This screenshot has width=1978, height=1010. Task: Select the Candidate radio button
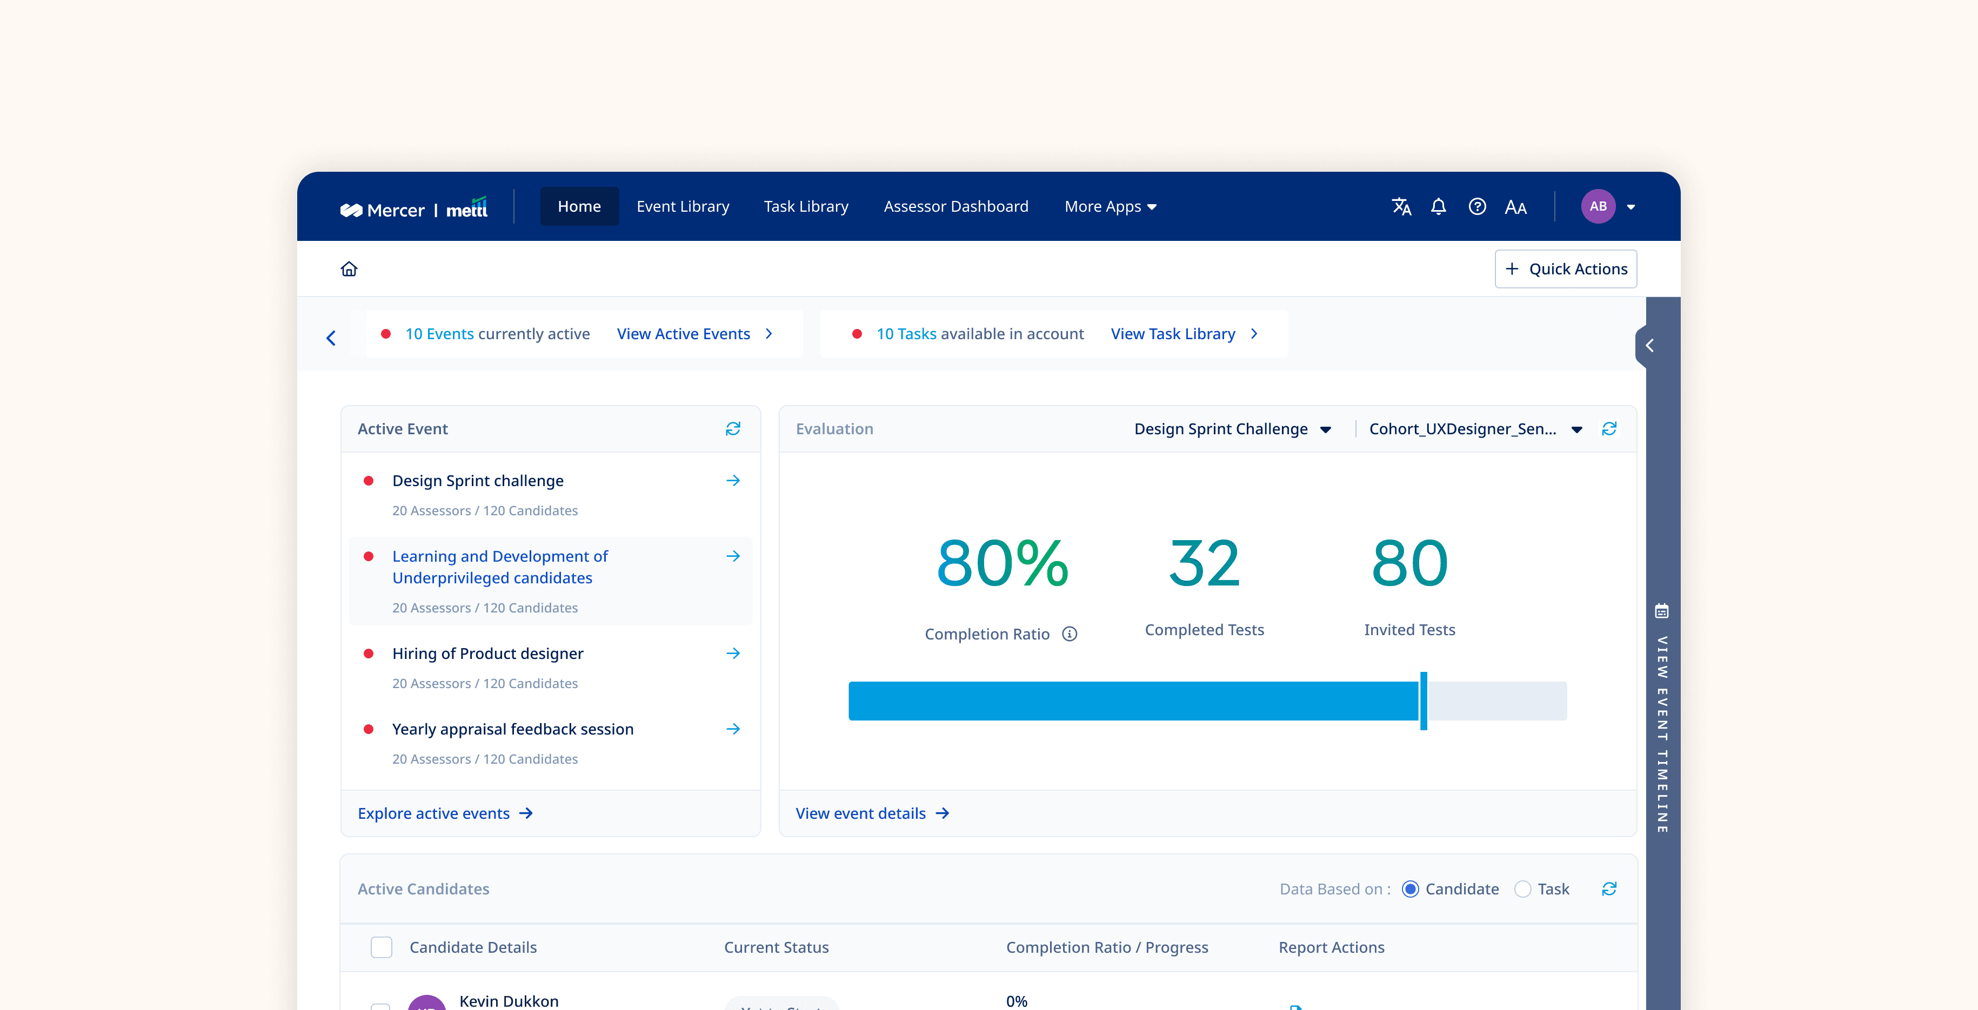[x=1410, y=888]
